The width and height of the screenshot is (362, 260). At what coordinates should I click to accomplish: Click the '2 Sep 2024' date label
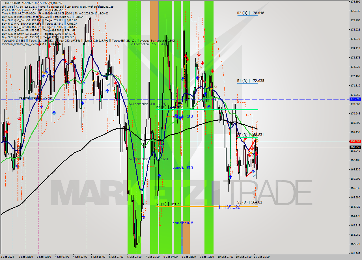(7, 257)
